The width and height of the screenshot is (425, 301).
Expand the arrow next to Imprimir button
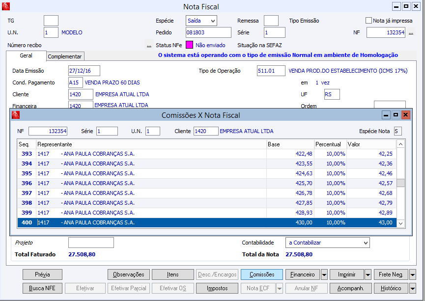368,274
